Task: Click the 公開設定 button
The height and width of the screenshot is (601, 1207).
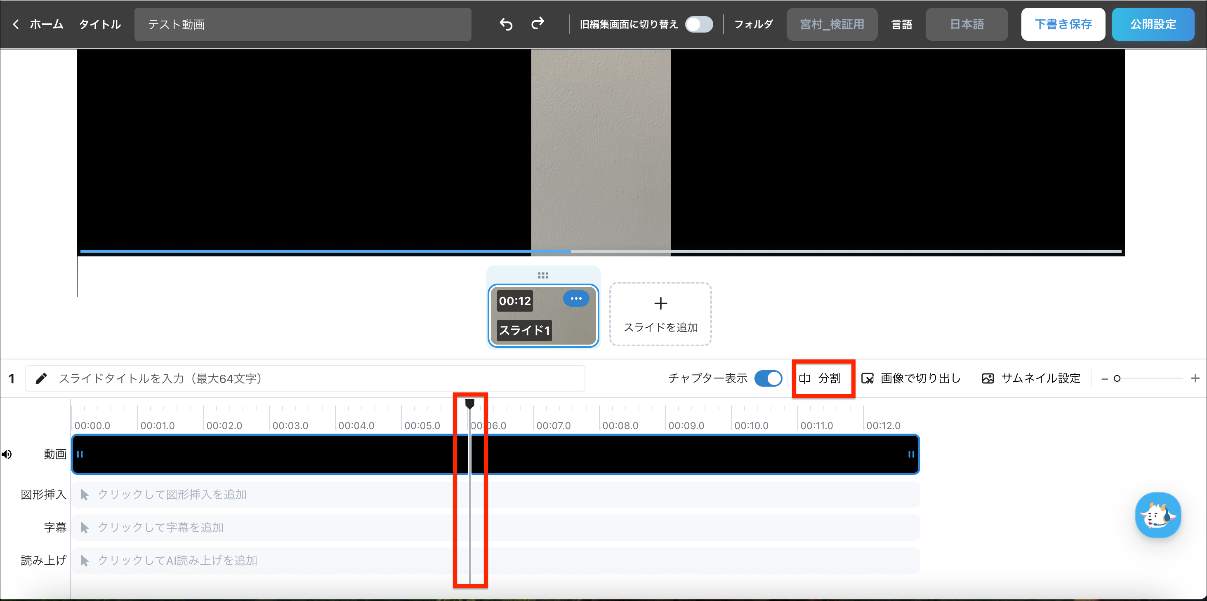Action: point(1153,24)
